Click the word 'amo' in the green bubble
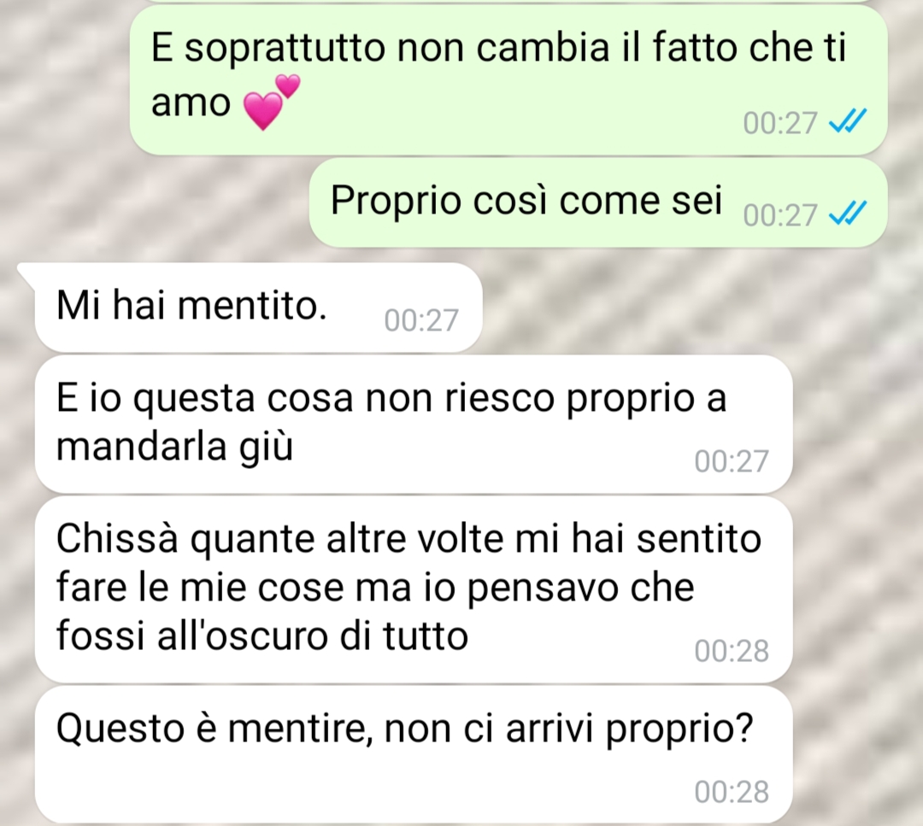This screenshot has height=826, width=923. [191, 103]
